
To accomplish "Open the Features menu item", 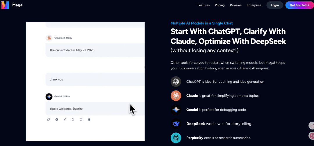I will [204, 5].
